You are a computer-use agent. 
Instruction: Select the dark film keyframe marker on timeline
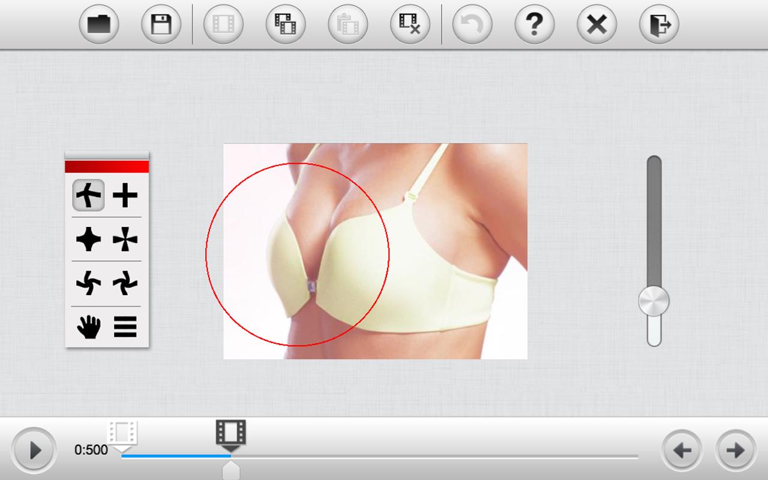231,436
